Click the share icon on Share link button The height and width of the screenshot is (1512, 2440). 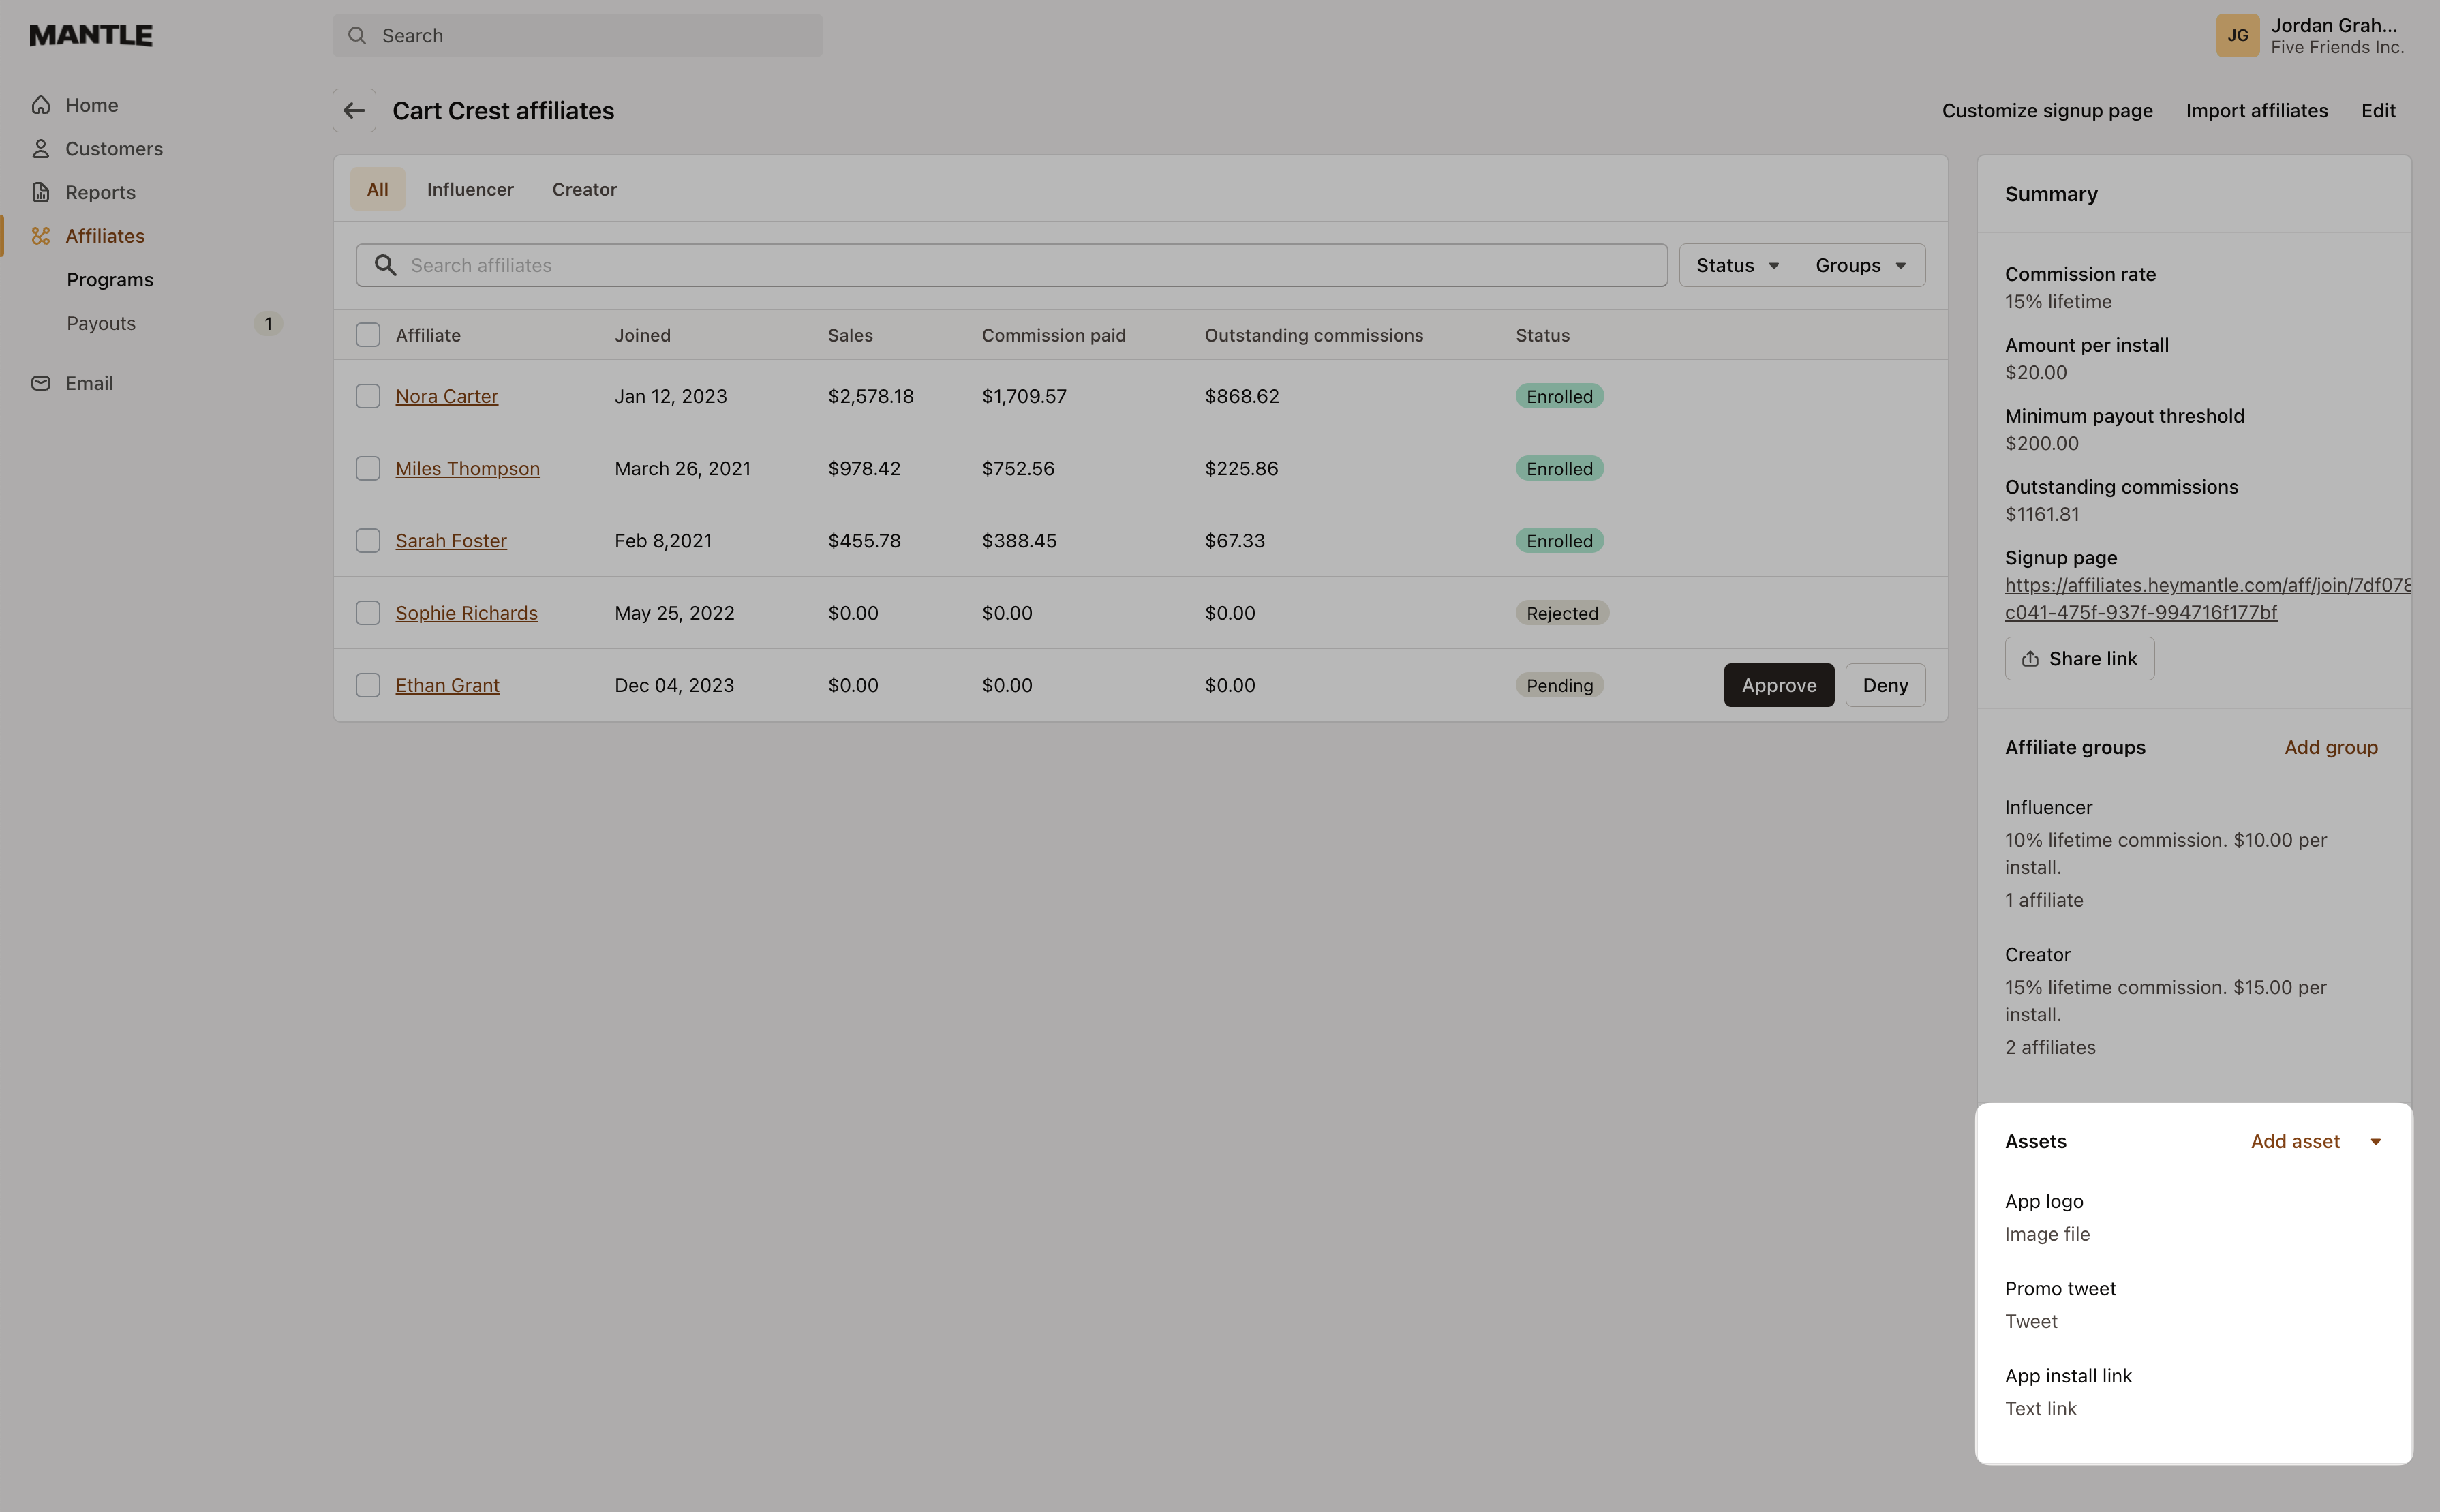pyautogui.click(x=2031, y=658)
